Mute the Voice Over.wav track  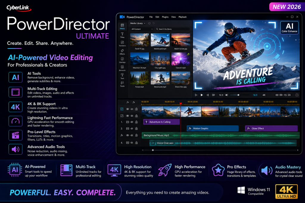(132, 143)
